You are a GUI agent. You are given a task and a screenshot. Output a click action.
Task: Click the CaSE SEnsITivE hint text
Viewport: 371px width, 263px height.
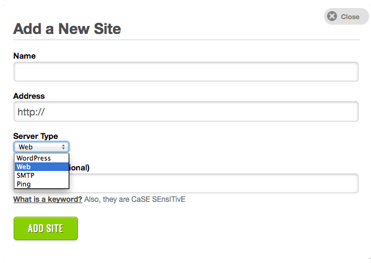point(158,199)
